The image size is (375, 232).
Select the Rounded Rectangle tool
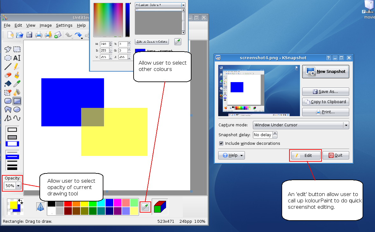tap(8, 101)
